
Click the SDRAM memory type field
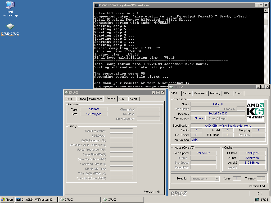[x=94, y=109]
